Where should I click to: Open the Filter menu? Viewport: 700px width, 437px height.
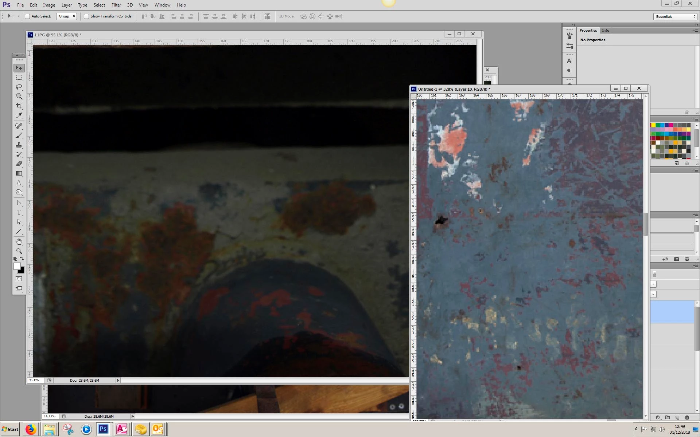pyautogui.click(x=116, y=5)
